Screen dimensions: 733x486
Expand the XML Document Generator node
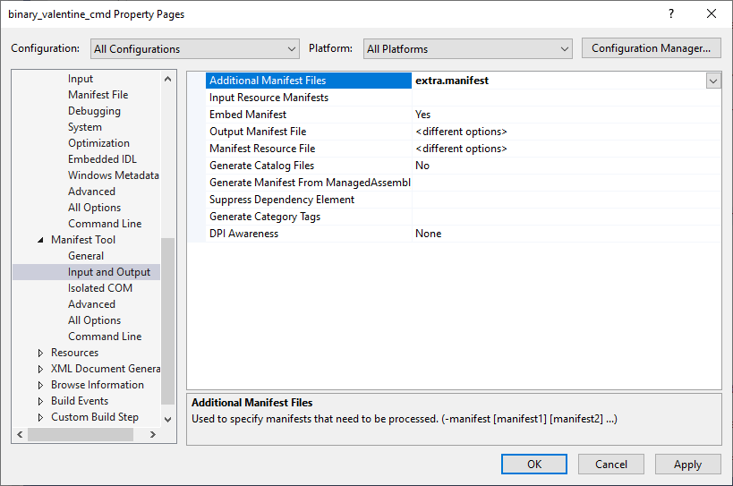[x=40, y=369]
